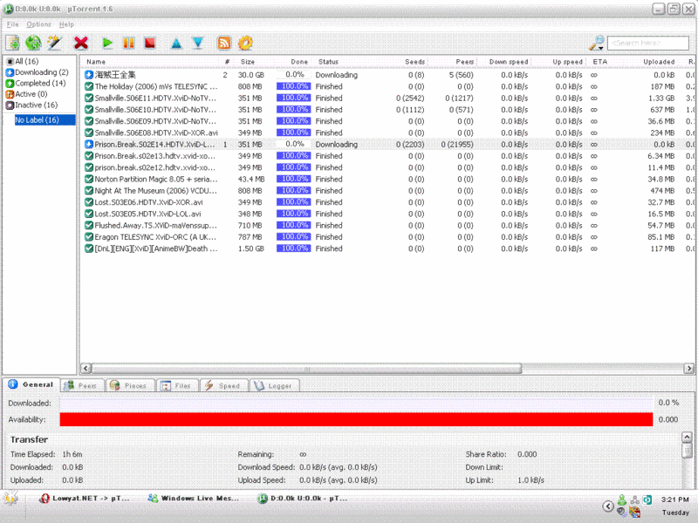Click the Search Here input field
Image resolution: width=698 pixels, height=523 pixels.
(x=647, y=43)
